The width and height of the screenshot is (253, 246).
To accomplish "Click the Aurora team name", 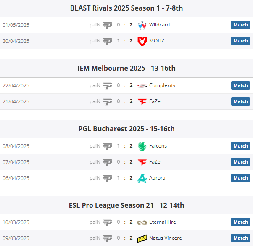I will (157, 178).
